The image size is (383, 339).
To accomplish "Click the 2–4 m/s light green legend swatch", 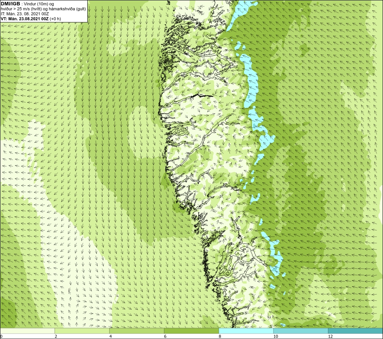I will 82,331.
